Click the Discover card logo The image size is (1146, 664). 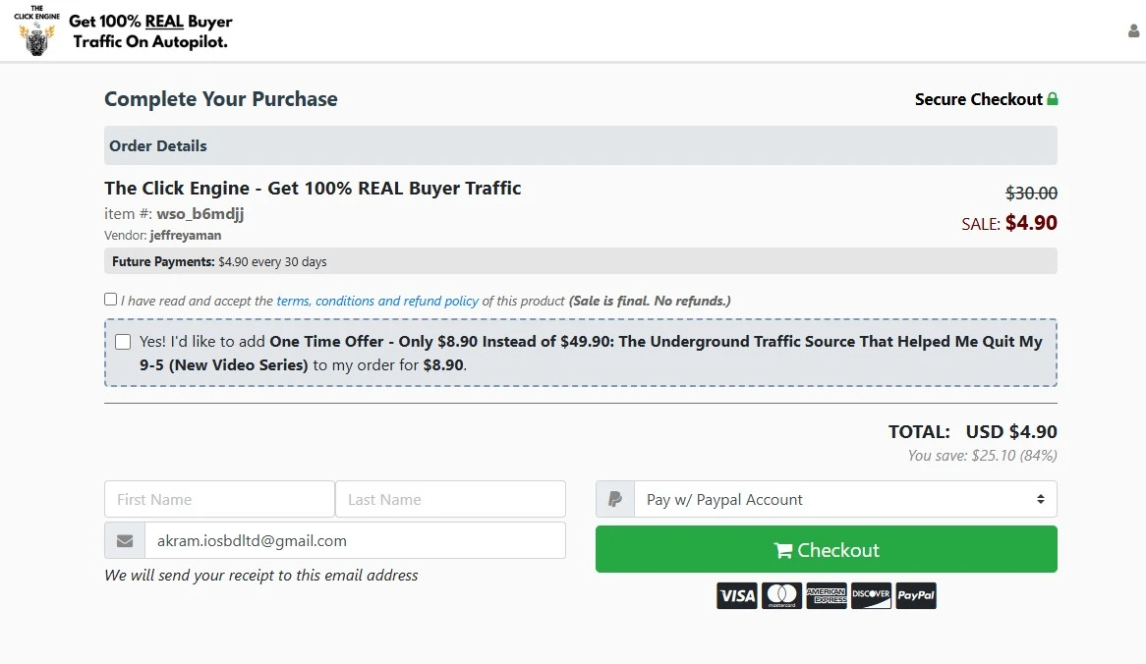(871, 595)
